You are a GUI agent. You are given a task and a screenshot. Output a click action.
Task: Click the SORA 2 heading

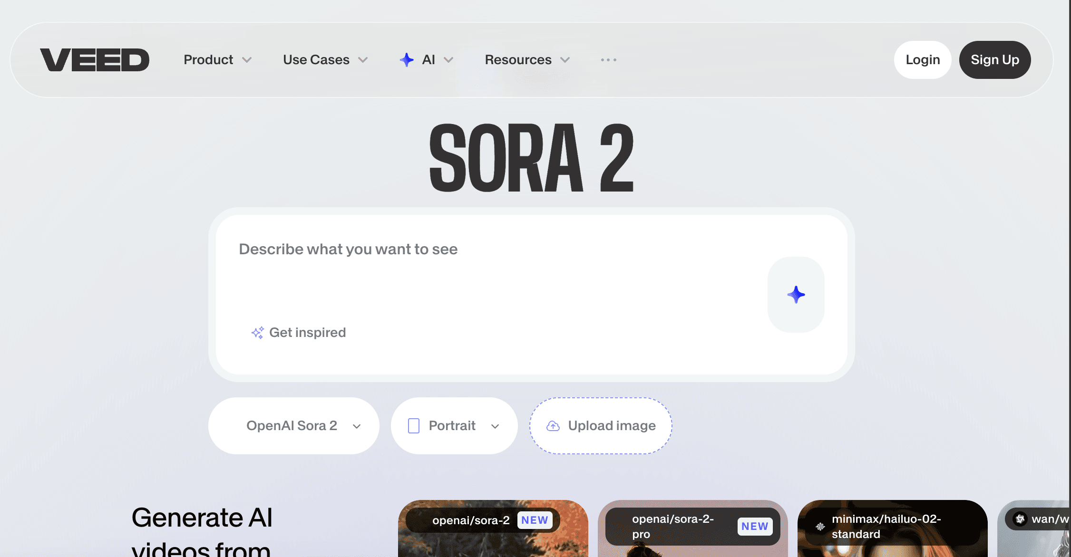click(532, 158)
